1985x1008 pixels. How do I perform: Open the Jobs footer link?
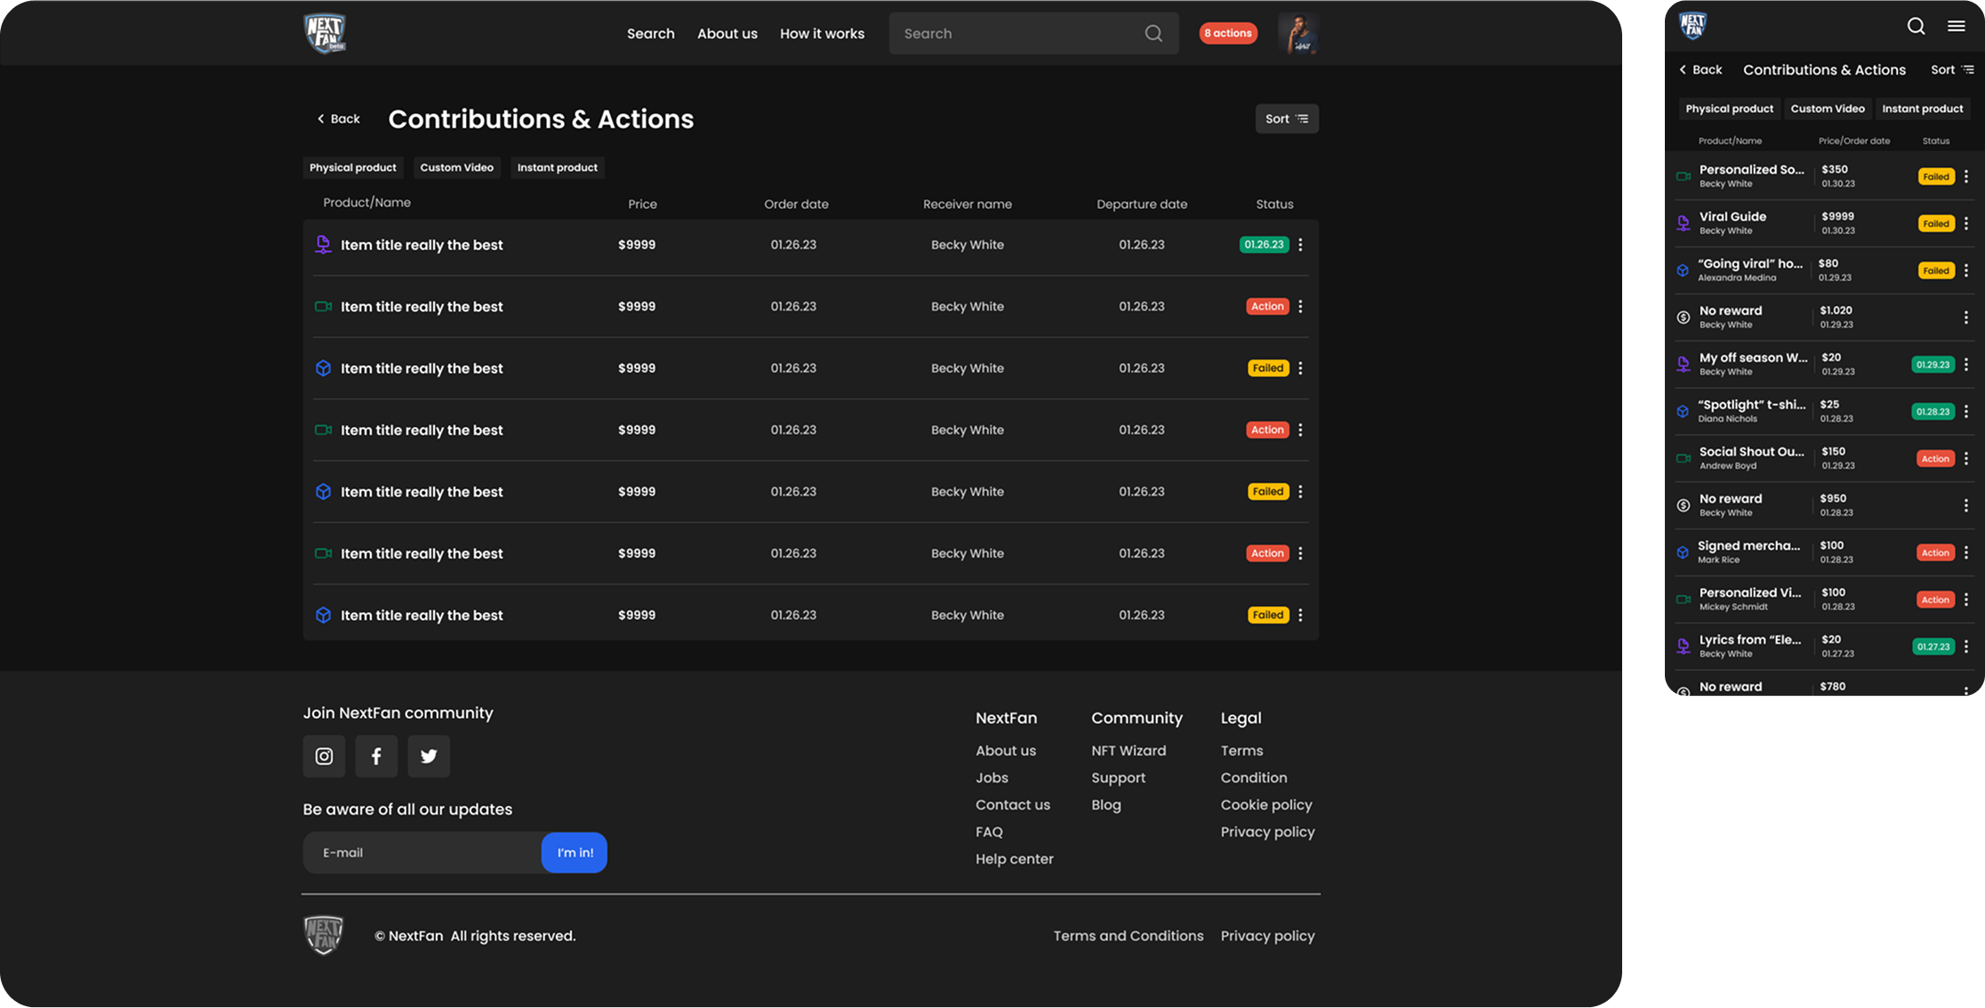pyautogui.click(x=992, y=778)
